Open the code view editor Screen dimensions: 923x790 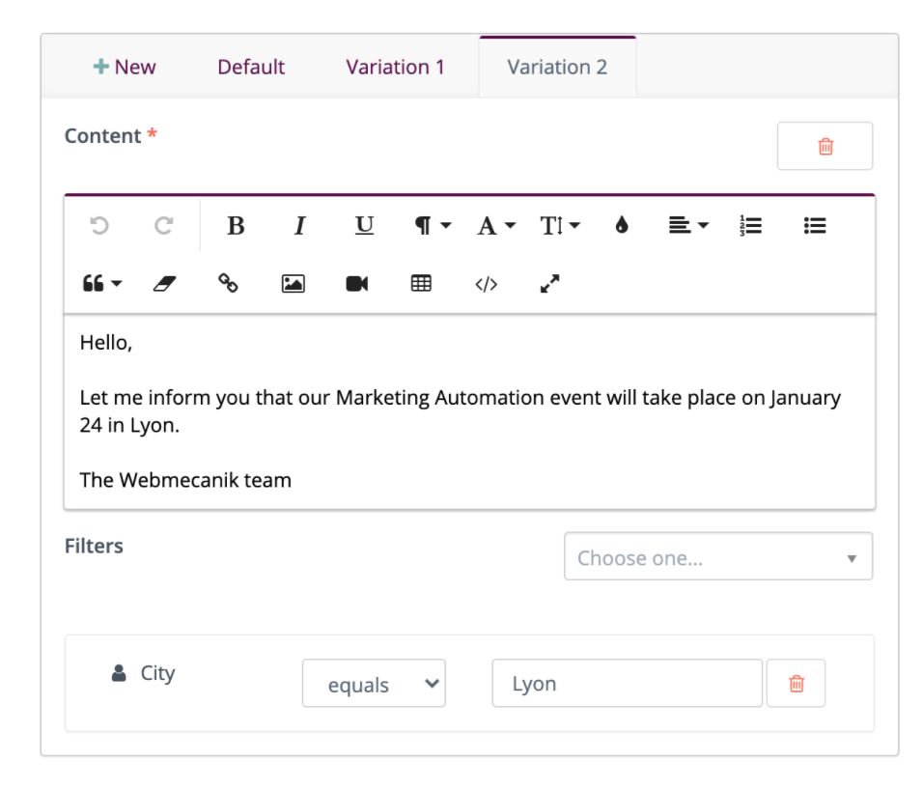pos(486,283)
